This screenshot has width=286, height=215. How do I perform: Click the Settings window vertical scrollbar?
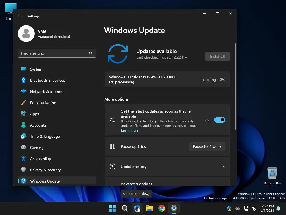(236, 87)
